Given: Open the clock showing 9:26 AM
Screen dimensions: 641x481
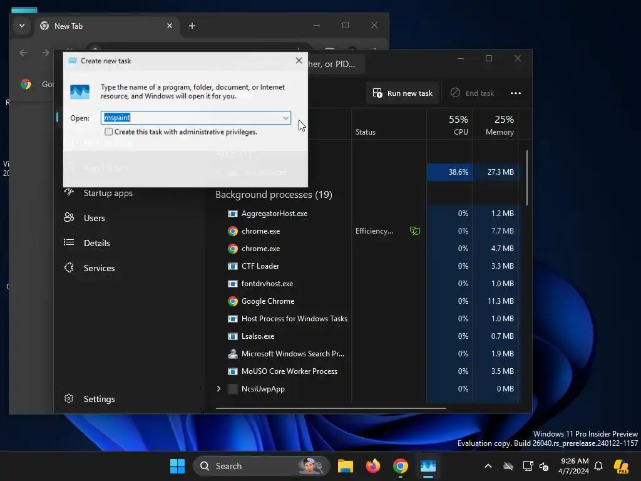Looking at the screenshot, I should pyautogui.click(x=575, y=466).
